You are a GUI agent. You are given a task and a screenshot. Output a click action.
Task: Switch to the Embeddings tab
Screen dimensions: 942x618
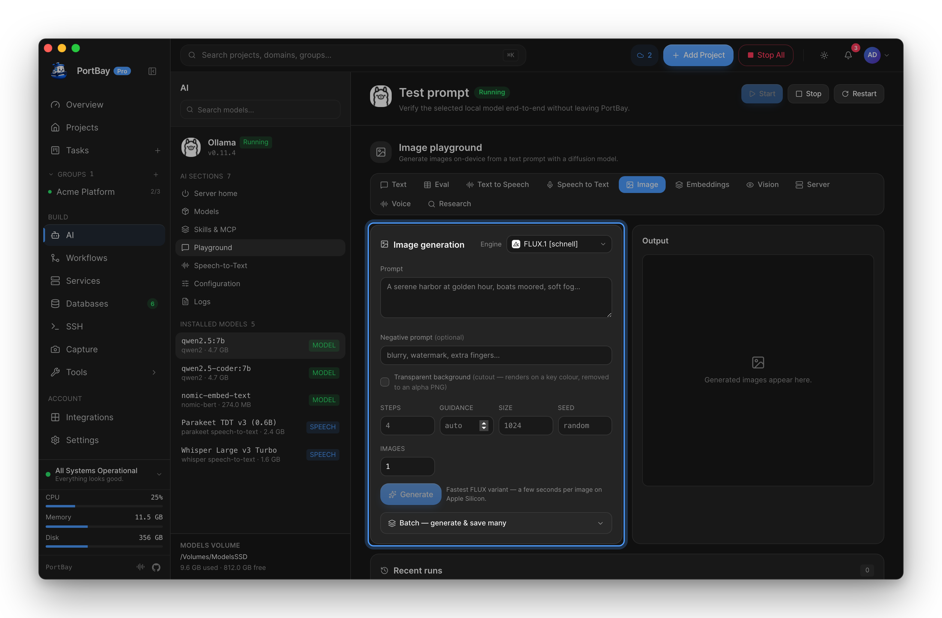[702, 185]
